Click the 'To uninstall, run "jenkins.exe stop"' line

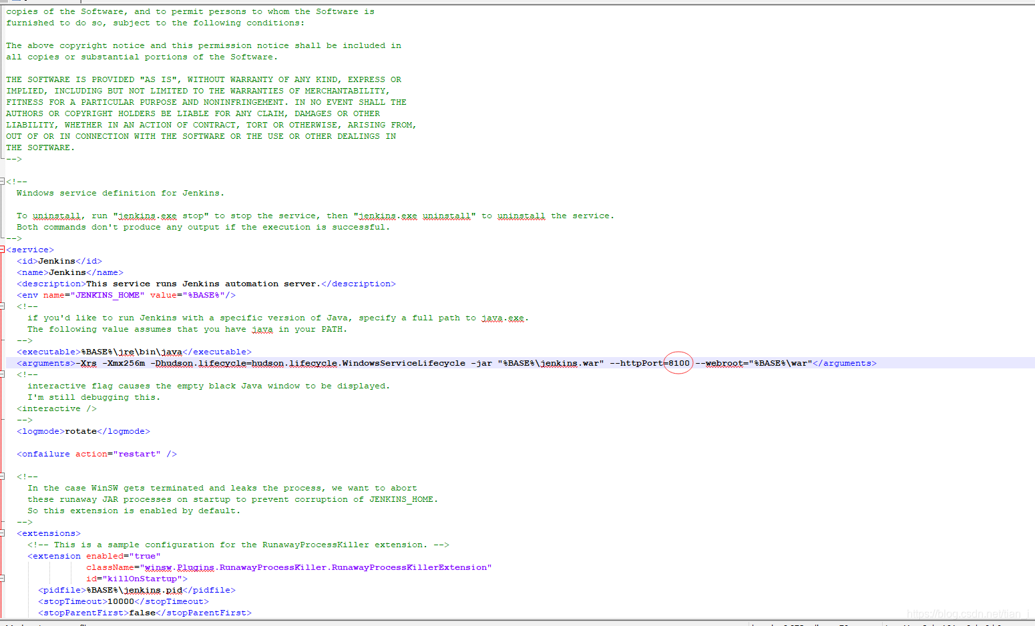(315, 216)
